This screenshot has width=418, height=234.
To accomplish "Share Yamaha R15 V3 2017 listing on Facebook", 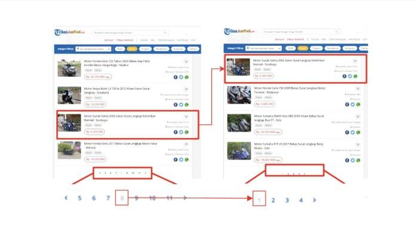I will pyautogui.click(x=347, y=160).
